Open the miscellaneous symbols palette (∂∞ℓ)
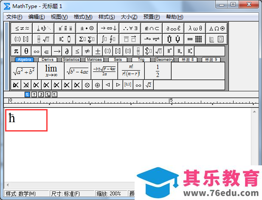This screenshot has height=200, width=262. [x=173, y=28]
